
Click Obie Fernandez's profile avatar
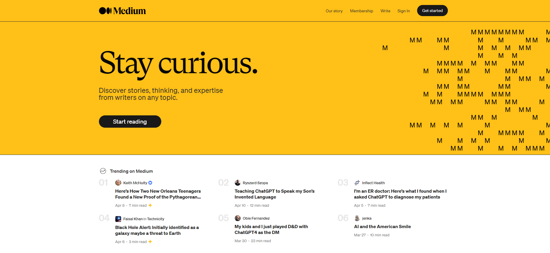tap(238, 218)
